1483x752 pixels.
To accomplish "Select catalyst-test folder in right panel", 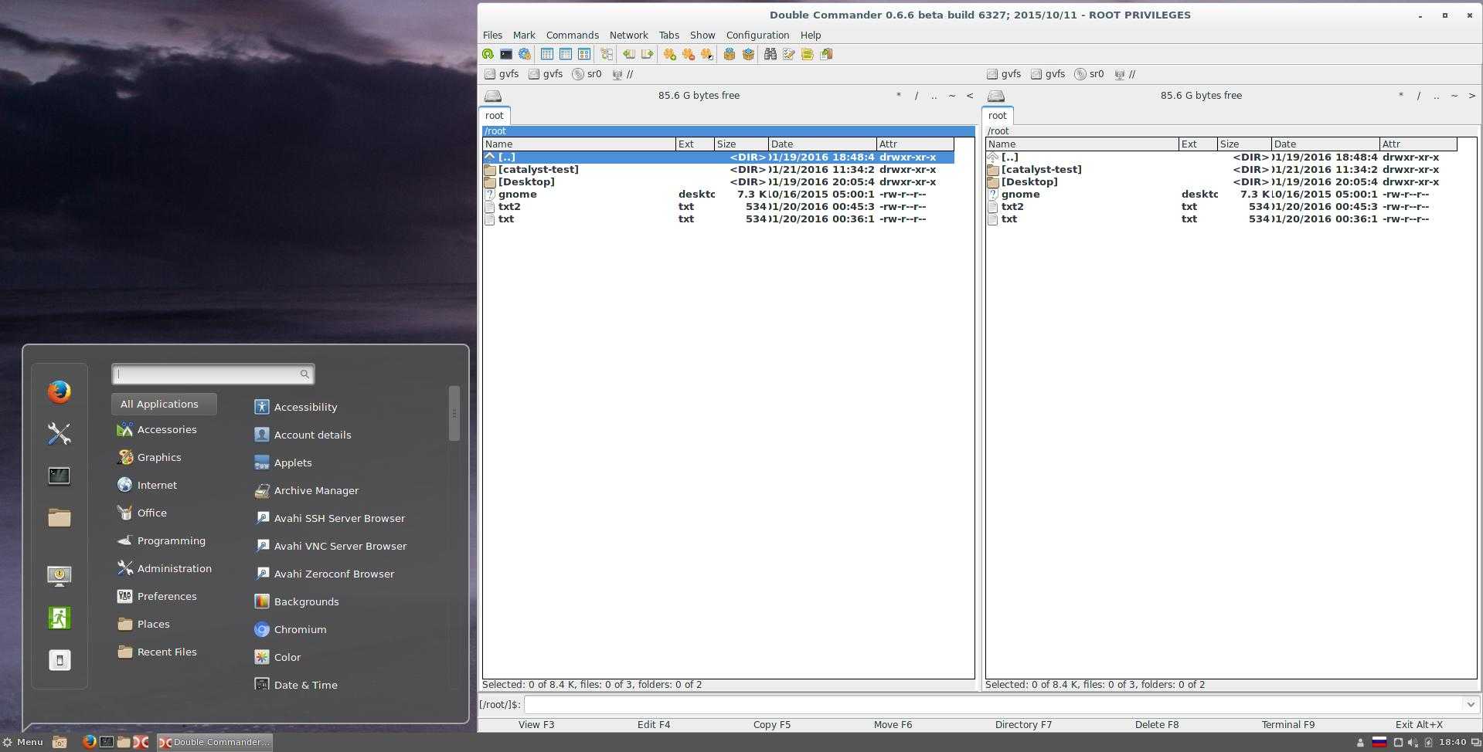I will [1040, 170].
